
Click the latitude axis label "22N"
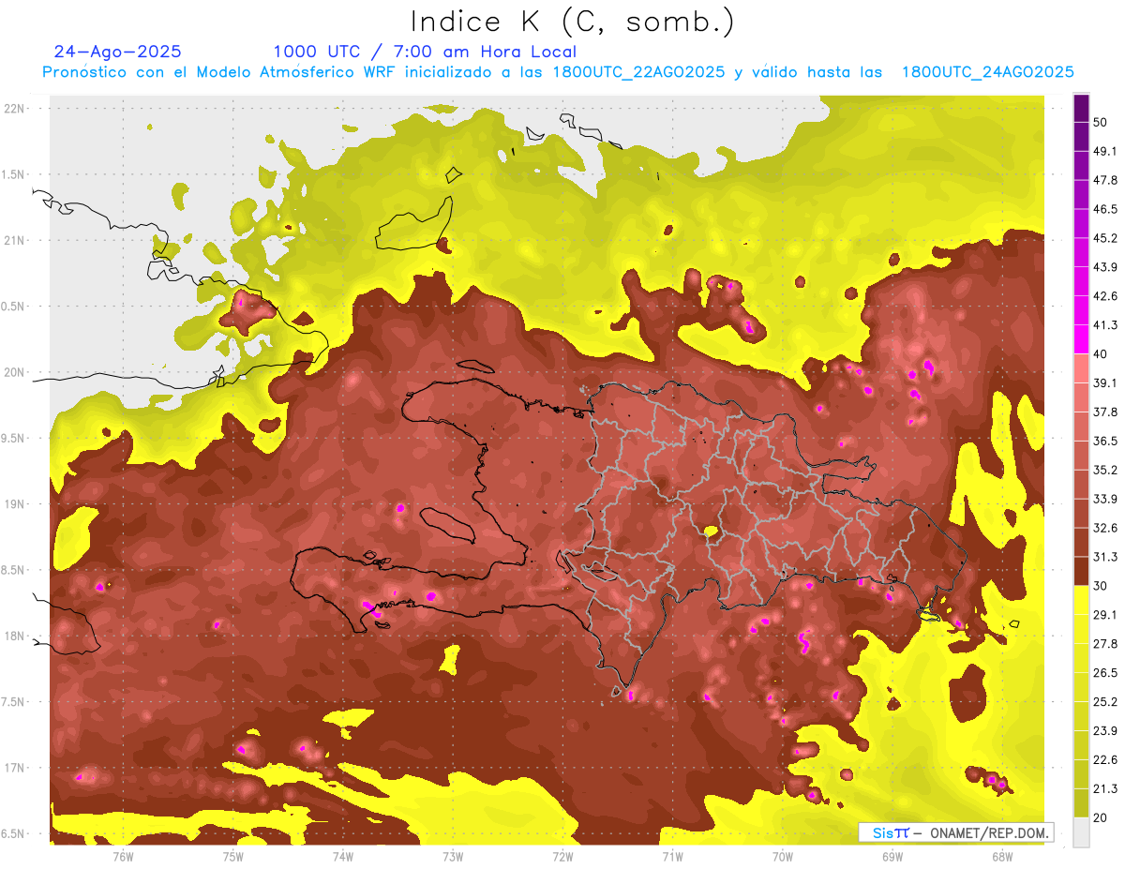pos(15,109)
